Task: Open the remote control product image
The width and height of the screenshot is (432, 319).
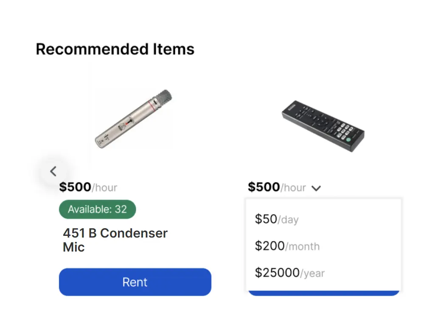Action: click(323, 126)
